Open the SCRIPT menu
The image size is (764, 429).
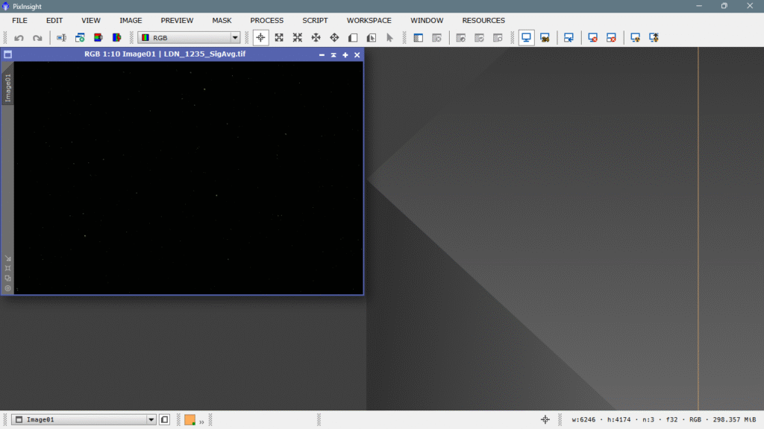click(x=315, y=20)
